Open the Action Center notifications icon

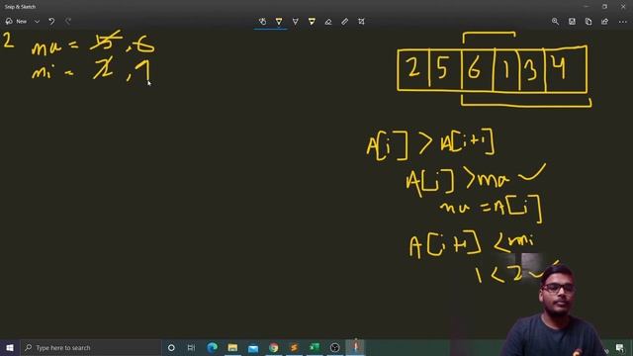pyautogui.click(x=620, y=348)
